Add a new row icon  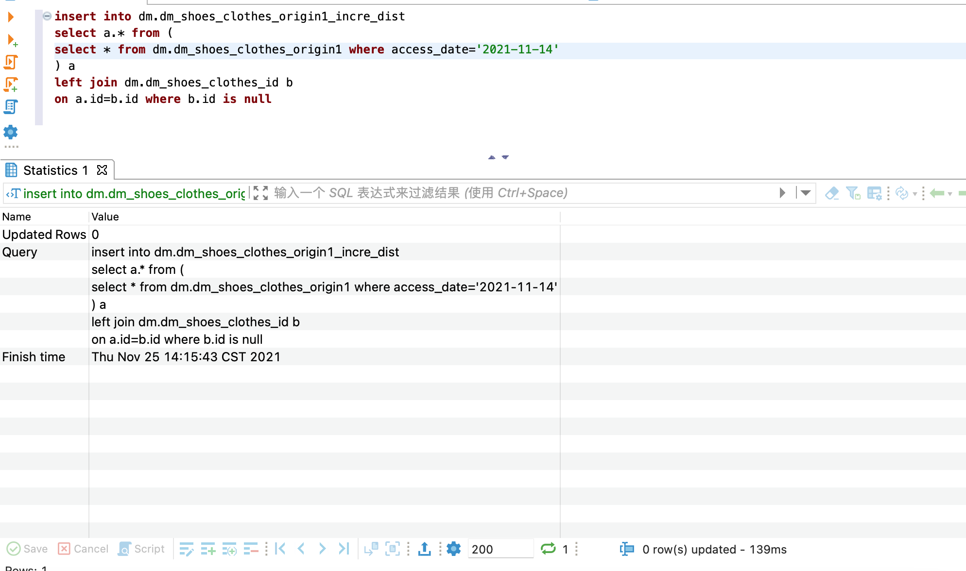(208, 549)
